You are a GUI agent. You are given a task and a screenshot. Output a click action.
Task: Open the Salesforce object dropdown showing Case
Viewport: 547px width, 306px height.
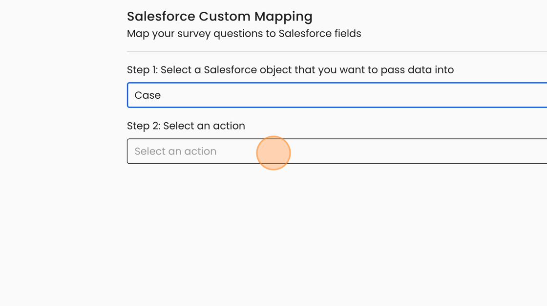pyautogui.click(x=337, y=95)
